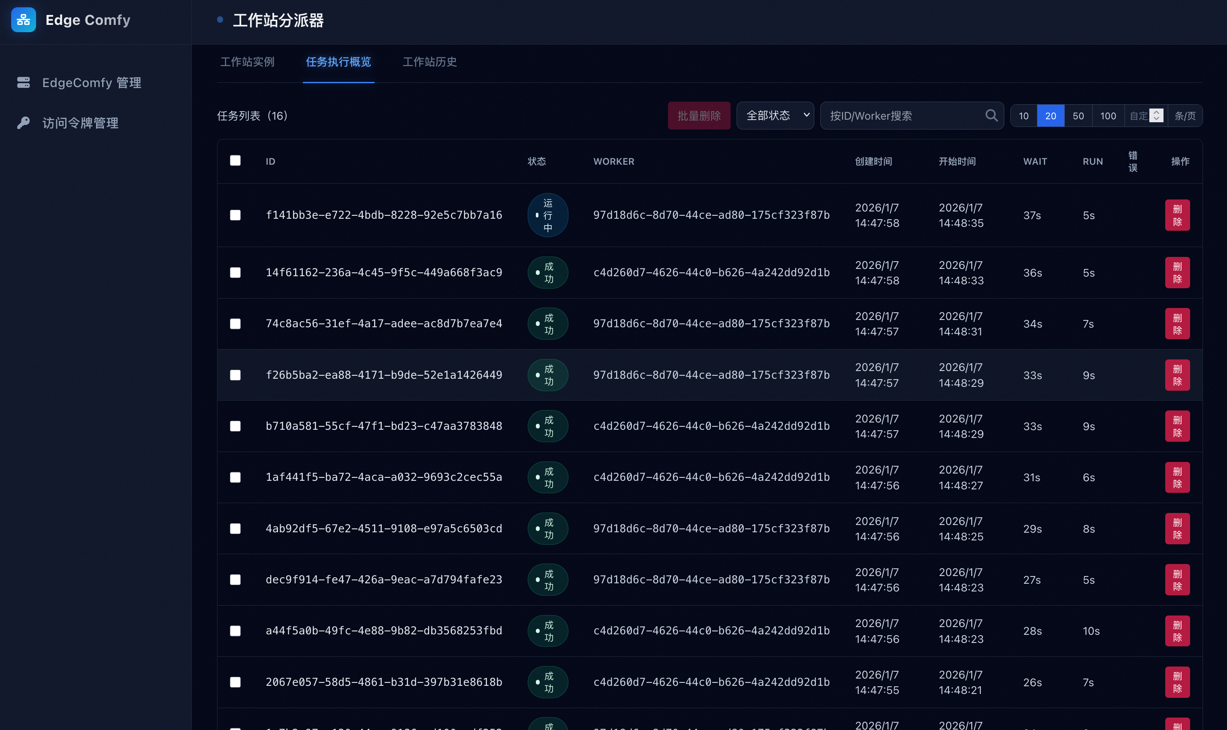
Task: Select 10 items per page
Action: [1023, 116]
